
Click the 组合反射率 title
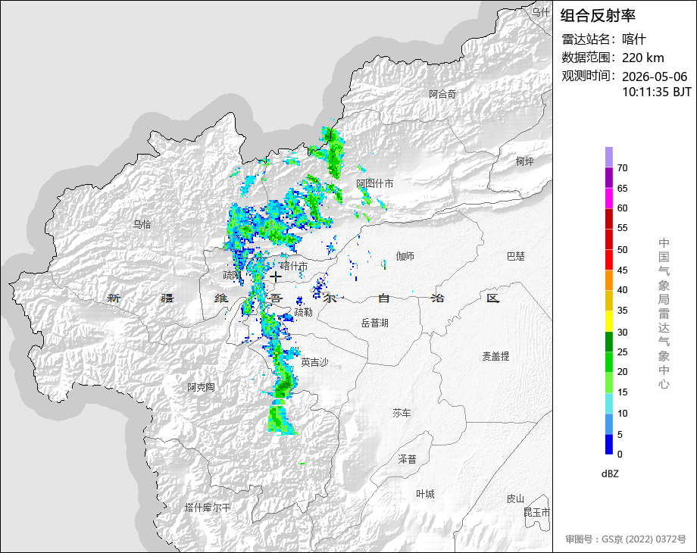tap(598, 16)
